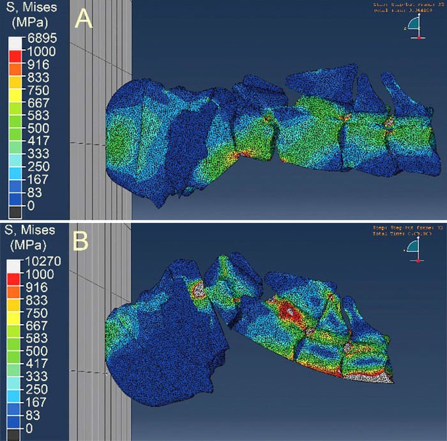Click the 1000 value in panel A legend
447x441 pixels.
click(x=42, y=51)
